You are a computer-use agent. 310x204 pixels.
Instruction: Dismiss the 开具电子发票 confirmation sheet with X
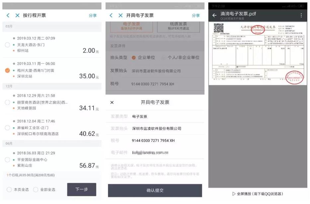tap(112, 102)
